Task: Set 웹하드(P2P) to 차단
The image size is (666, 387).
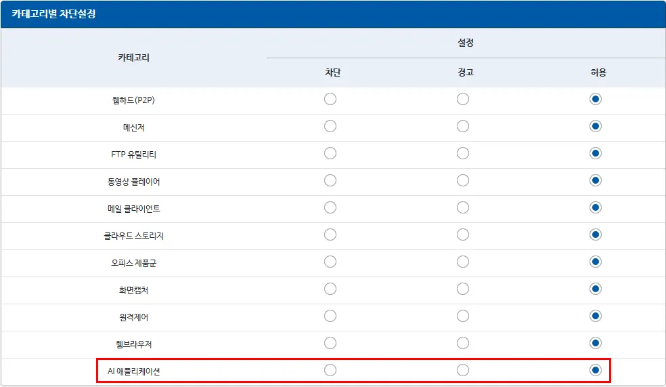Action: click(330, 99)
